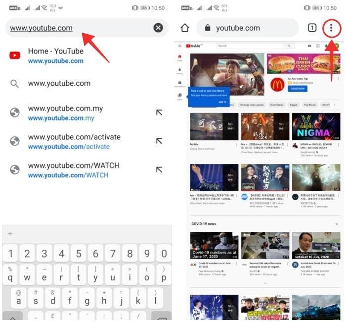Go to Trending in YouTube sidebar

click(179, 70)
